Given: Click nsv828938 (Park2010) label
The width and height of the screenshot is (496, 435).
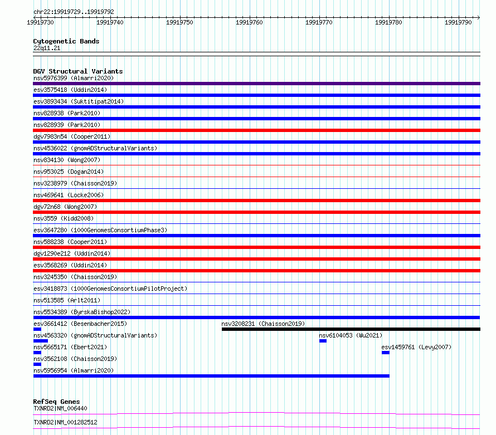Looking at the screenshot, I should [x=67, y=113].
